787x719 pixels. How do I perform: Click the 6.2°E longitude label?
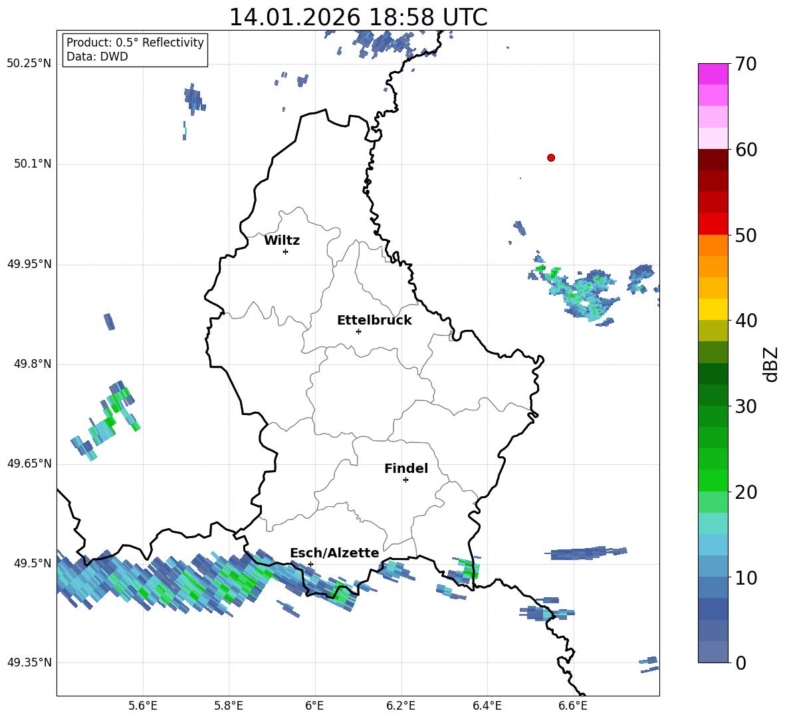pyautogui.click(x=401, y=706)
